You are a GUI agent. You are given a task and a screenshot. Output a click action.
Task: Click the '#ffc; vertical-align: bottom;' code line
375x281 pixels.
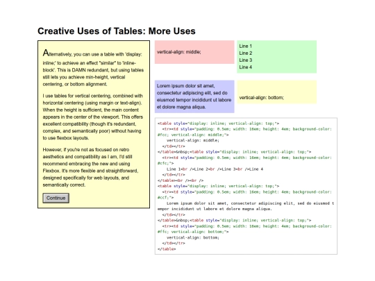[193, 232]
